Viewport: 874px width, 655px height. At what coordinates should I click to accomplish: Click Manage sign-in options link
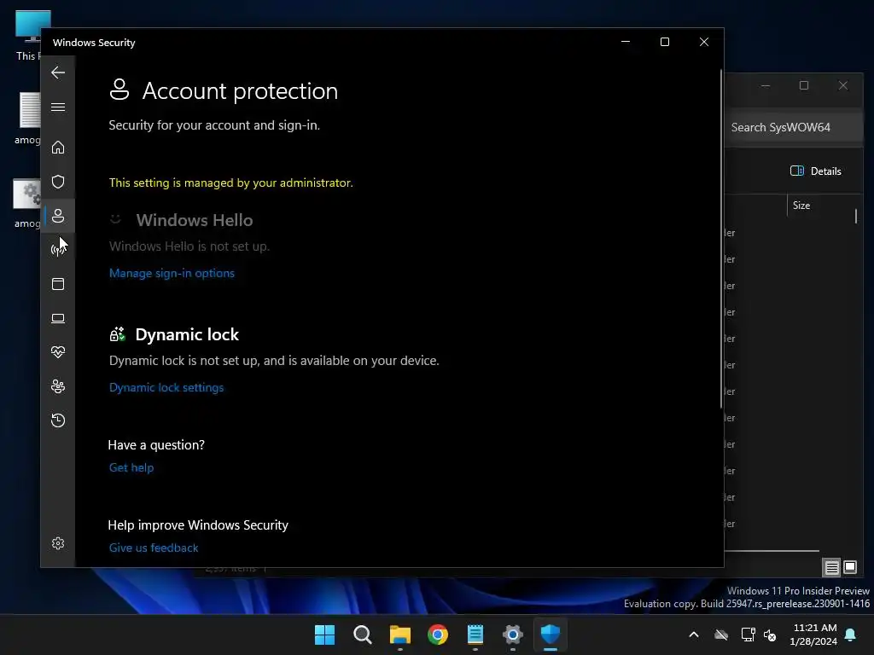coord(172,273)
